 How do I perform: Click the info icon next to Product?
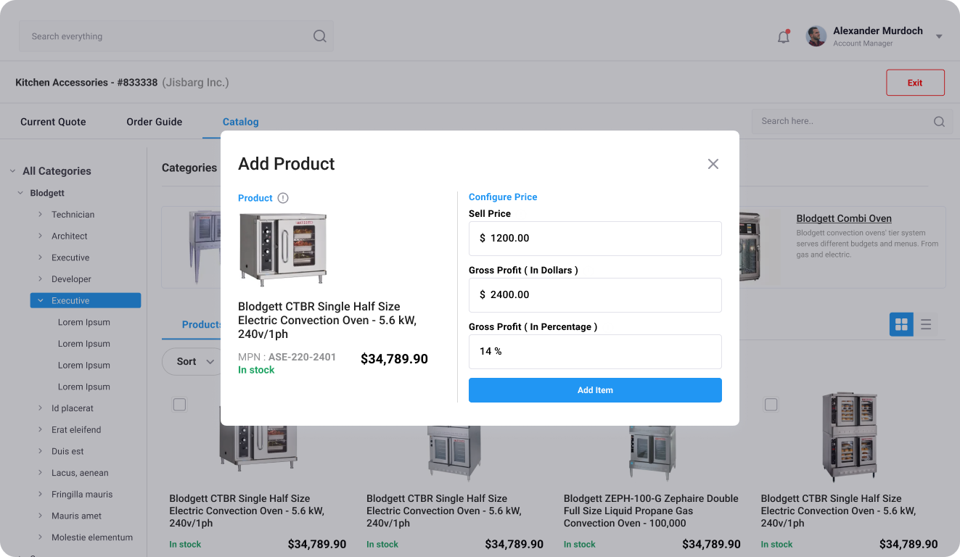point(283,198)
